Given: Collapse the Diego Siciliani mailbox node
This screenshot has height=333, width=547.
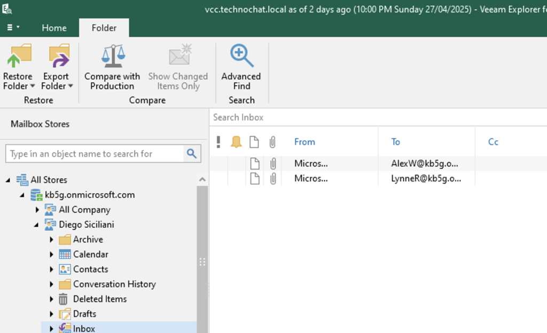Looking at the screenshot, I should [x=37, y=225].
